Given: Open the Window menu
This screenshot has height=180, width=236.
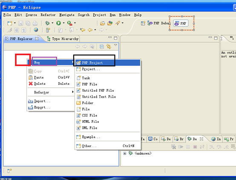Looking at the screenshot, I should point(125,15).
